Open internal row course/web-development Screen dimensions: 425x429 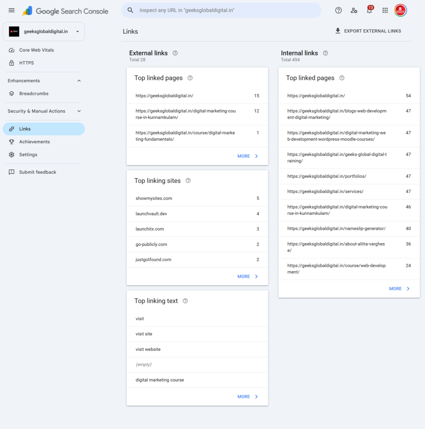[349, 269]
